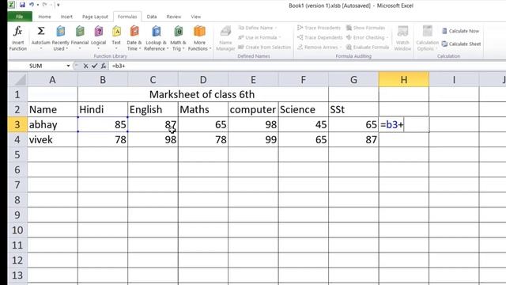The image size is (506, 285).
Task: Save the workbook from Quick Access toolbar
Action: pyautogui.click(x=22, y=5)
